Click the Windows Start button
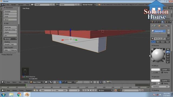Viewport: 173px width, 97px height. (4, 95)
